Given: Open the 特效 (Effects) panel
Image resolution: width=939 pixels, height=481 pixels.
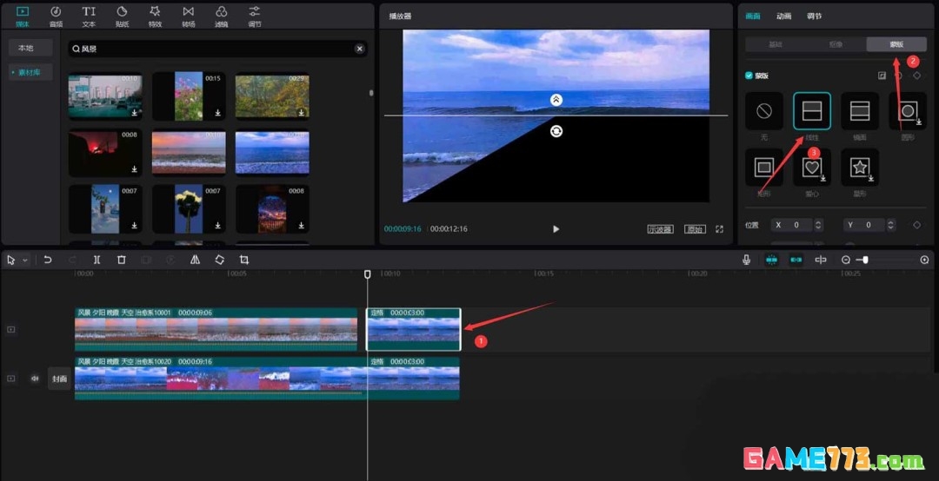Looking at the screenshot, I should (x=155, y=15).
